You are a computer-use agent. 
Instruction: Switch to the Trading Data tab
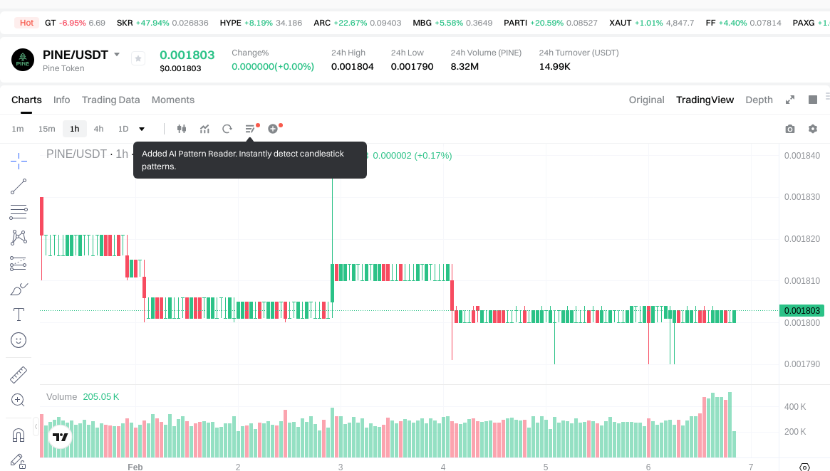110,100
